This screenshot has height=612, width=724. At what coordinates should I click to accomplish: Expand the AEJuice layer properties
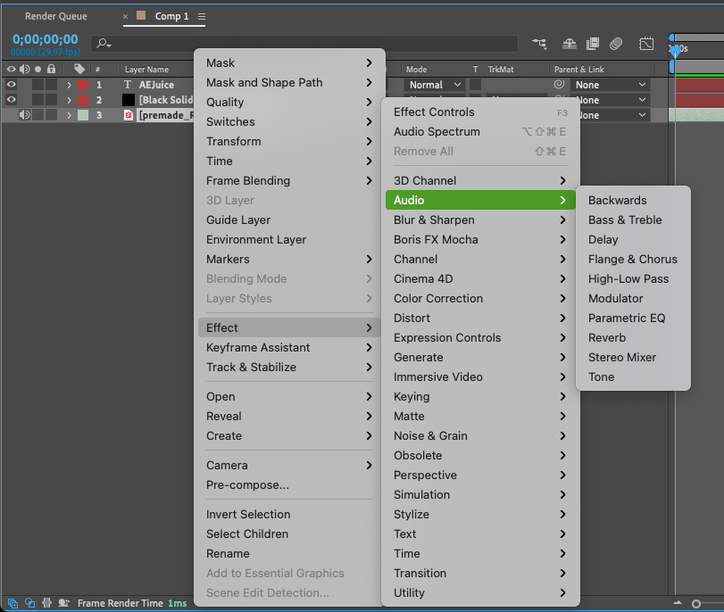(69, 85)
